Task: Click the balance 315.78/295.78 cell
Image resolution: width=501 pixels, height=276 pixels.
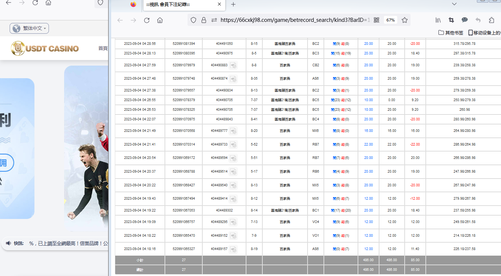Action: [464, 44]
